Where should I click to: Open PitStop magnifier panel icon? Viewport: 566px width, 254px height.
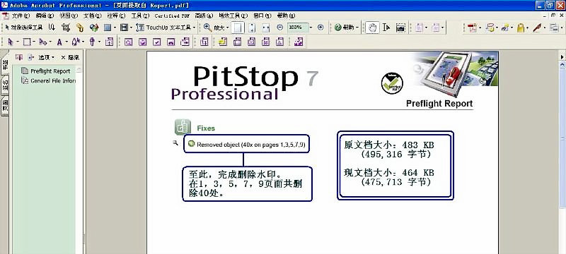pos(128,42)
